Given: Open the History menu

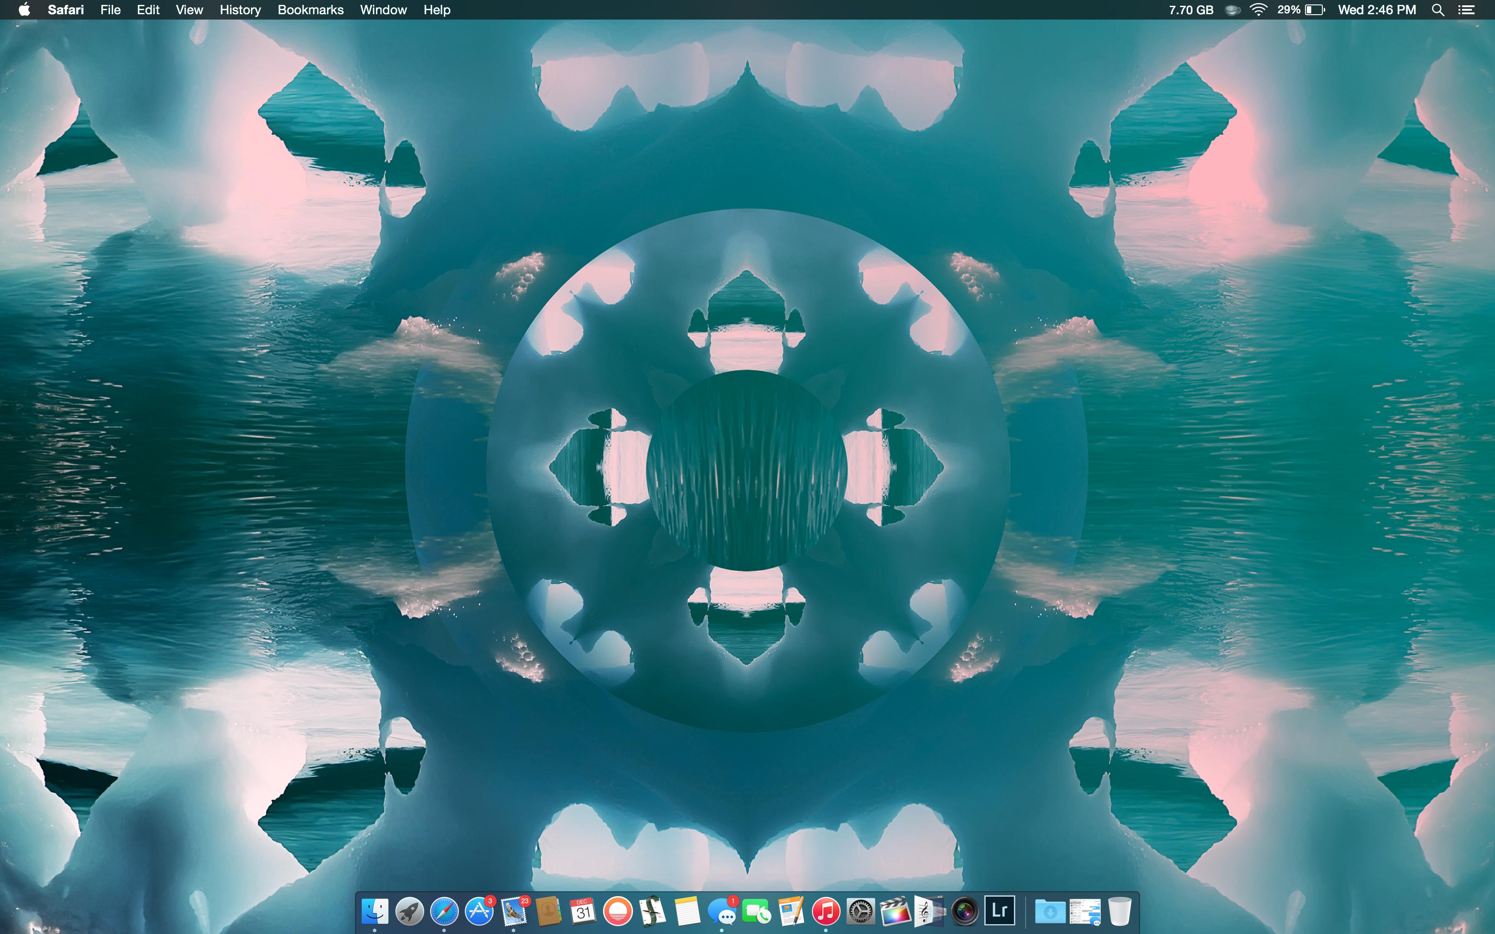Looking at the screenshot, I should 240,10.
